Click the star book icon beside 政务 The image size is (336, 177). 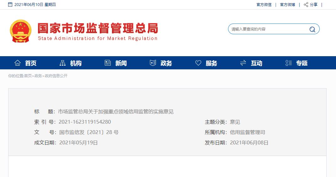click(153, 63)
